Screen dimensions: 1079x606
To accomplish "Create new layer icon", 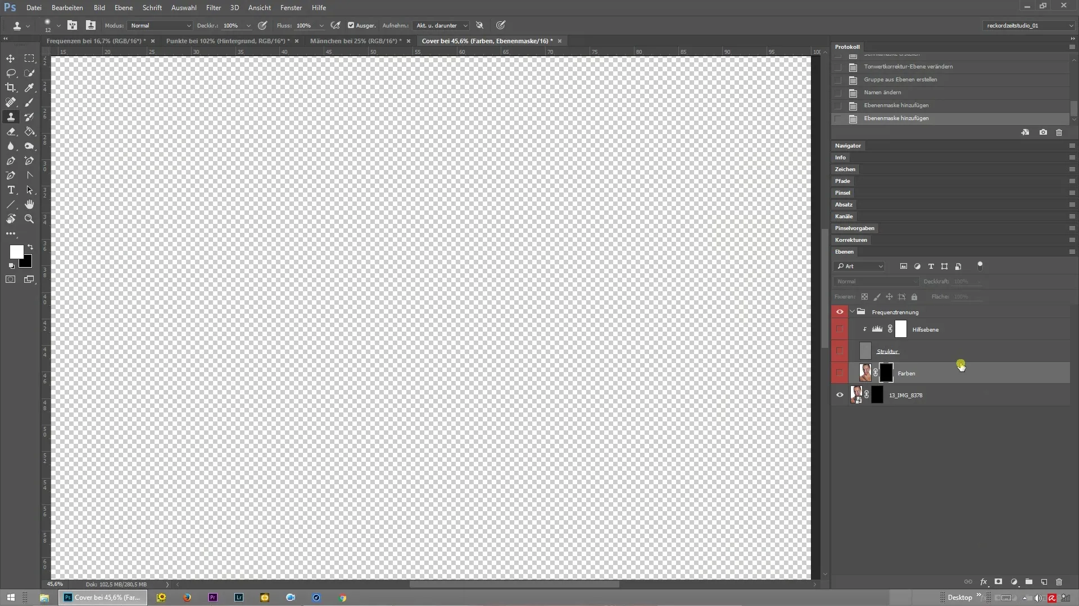I will coord(1044,582).
